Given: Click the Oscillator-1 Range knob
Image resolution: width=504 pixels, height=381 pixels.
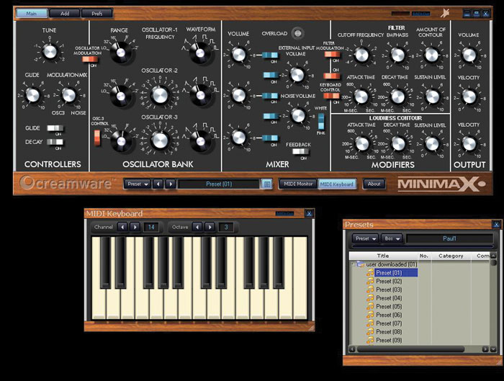Looking at the screenshot, I should pos(121,52).
